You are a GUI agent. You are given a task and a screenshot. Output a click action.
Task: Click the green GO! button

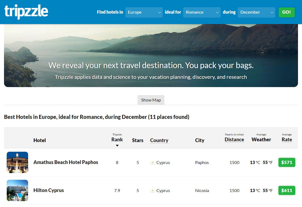point(286,12)
